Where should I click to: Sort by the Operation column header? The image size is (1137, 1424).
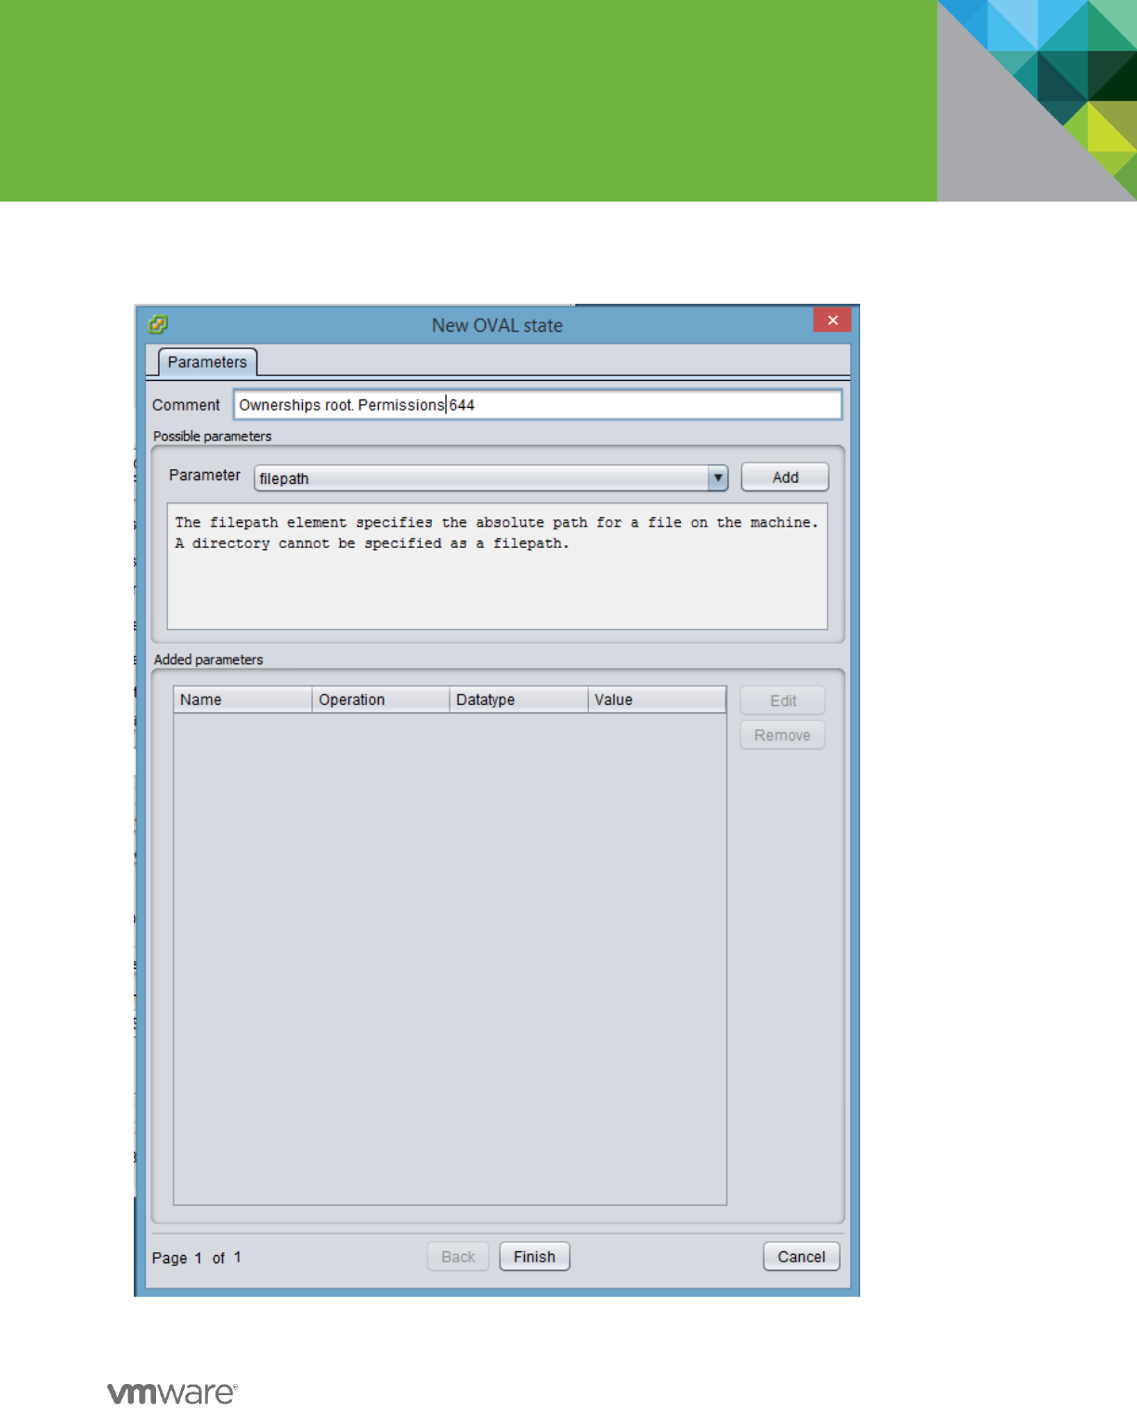pos(381,699)
